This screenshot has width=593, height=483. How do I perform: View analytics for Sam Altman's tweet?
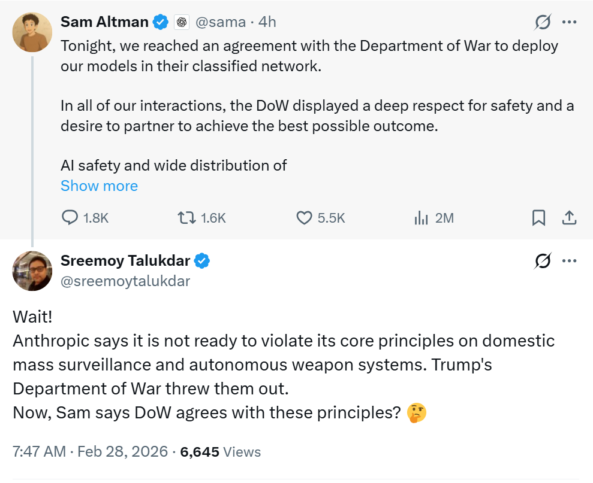[x=422, y=218]
